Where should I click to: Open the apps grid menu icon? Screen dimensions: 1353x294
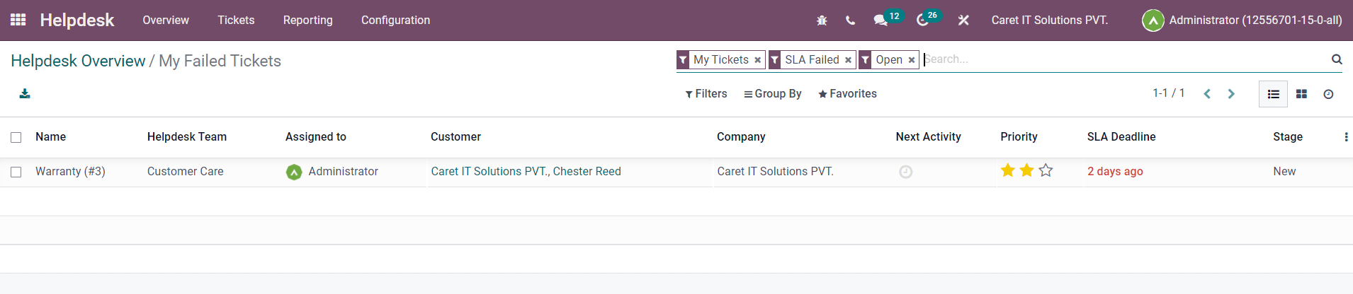coord(18,20)
